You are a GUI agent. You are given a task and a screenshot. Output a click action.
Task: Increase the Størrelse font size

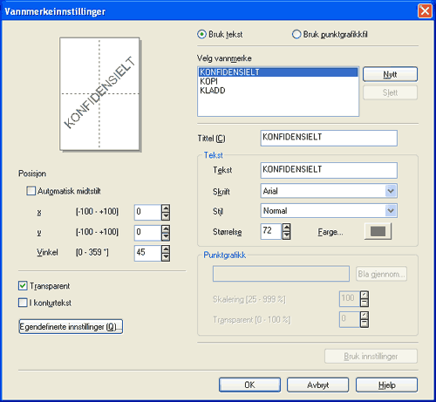point(286,228)
